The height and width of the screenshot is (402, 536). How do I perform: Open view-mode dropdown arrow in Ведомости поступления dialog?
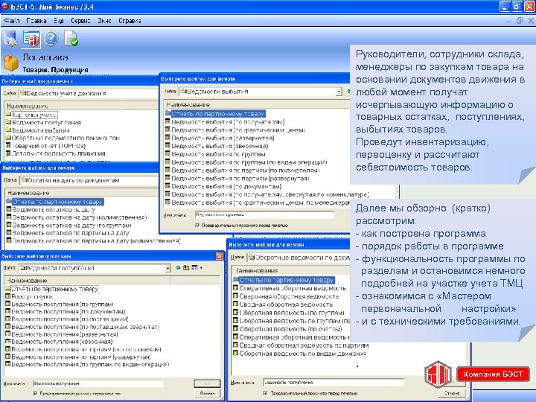pos(201,268)
